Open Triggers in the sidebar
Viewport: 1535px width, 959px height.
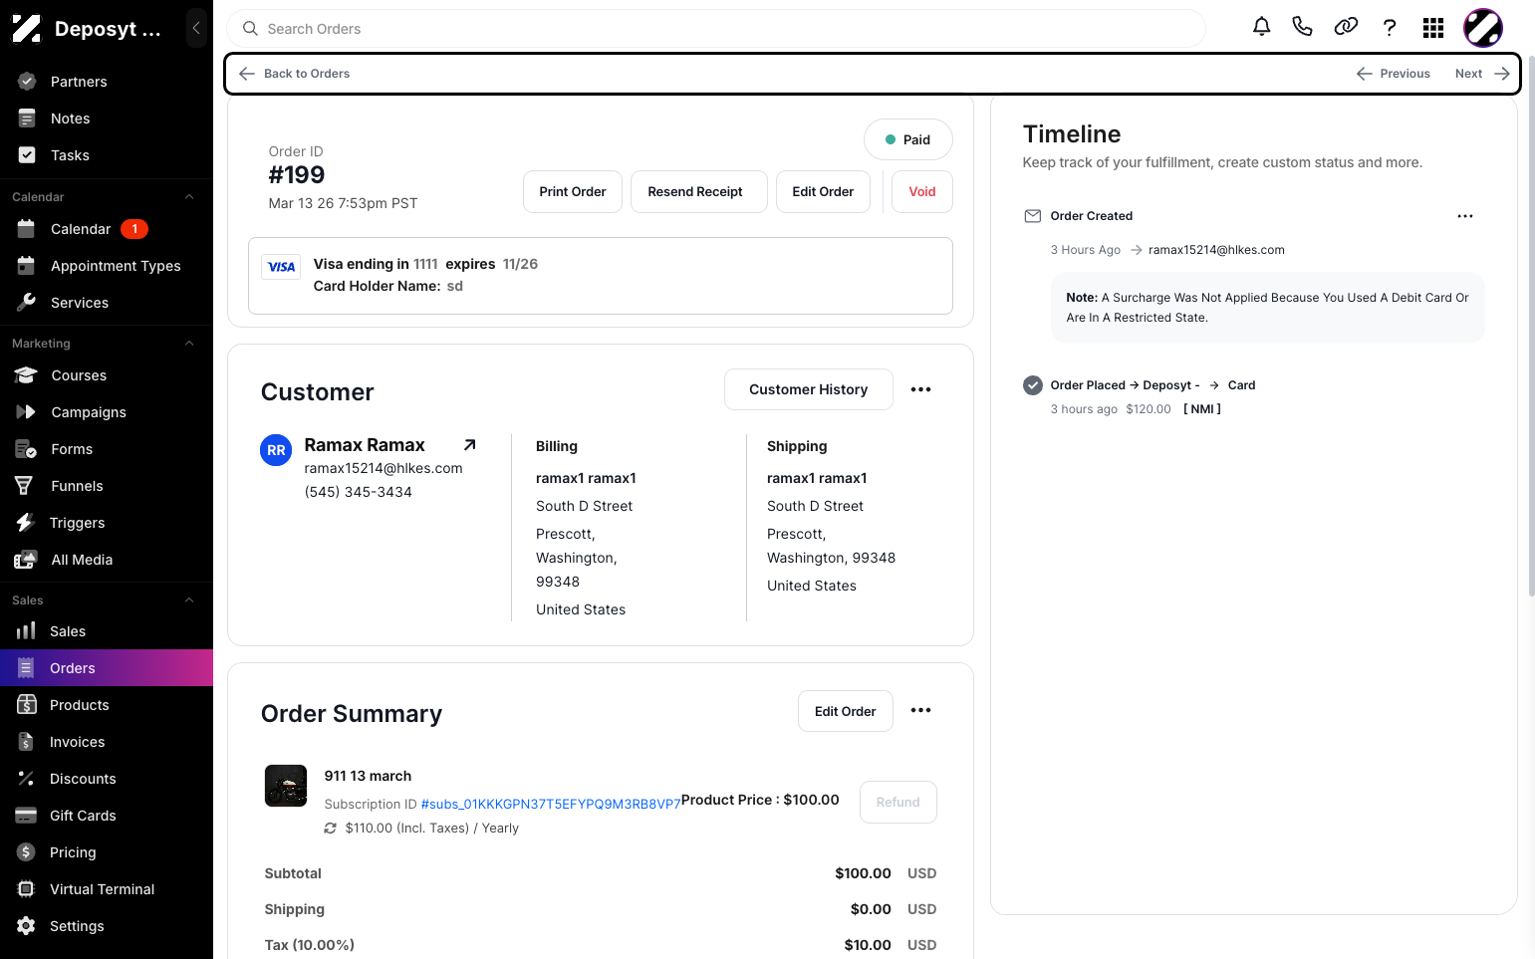[x=107, y=523]
